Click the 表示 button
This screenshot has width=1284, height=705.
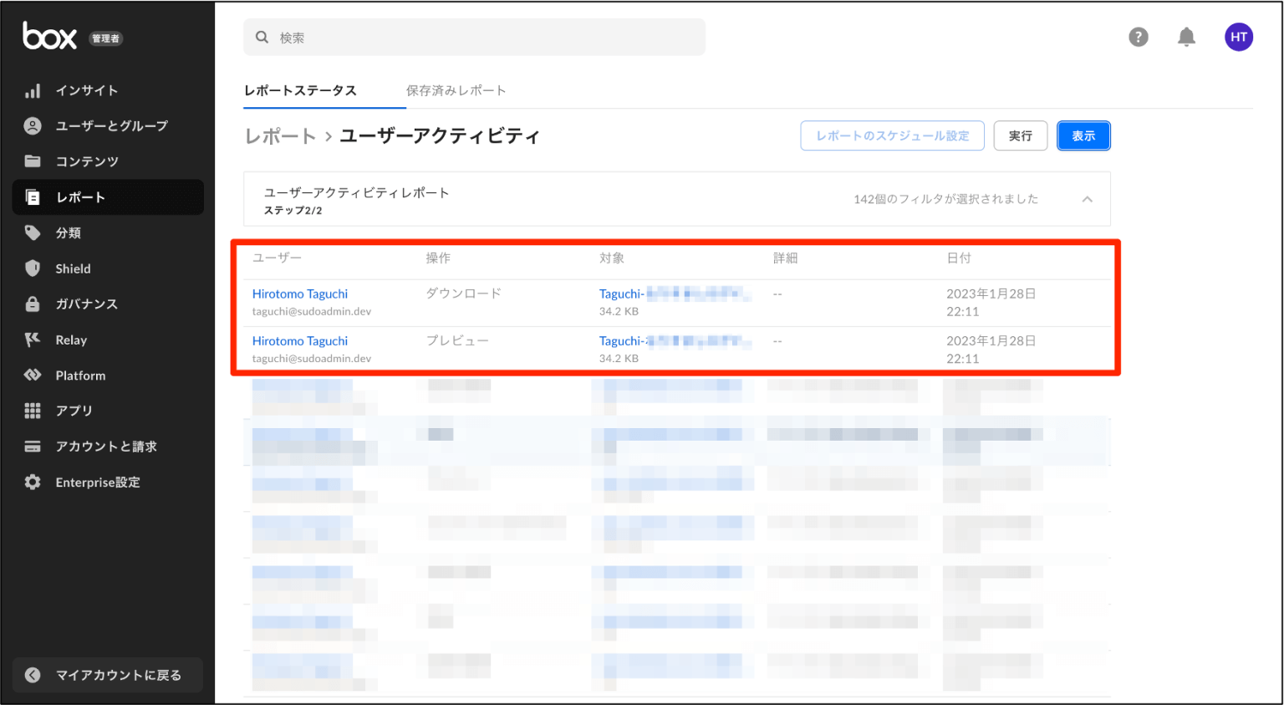[x=1083, y=135]
